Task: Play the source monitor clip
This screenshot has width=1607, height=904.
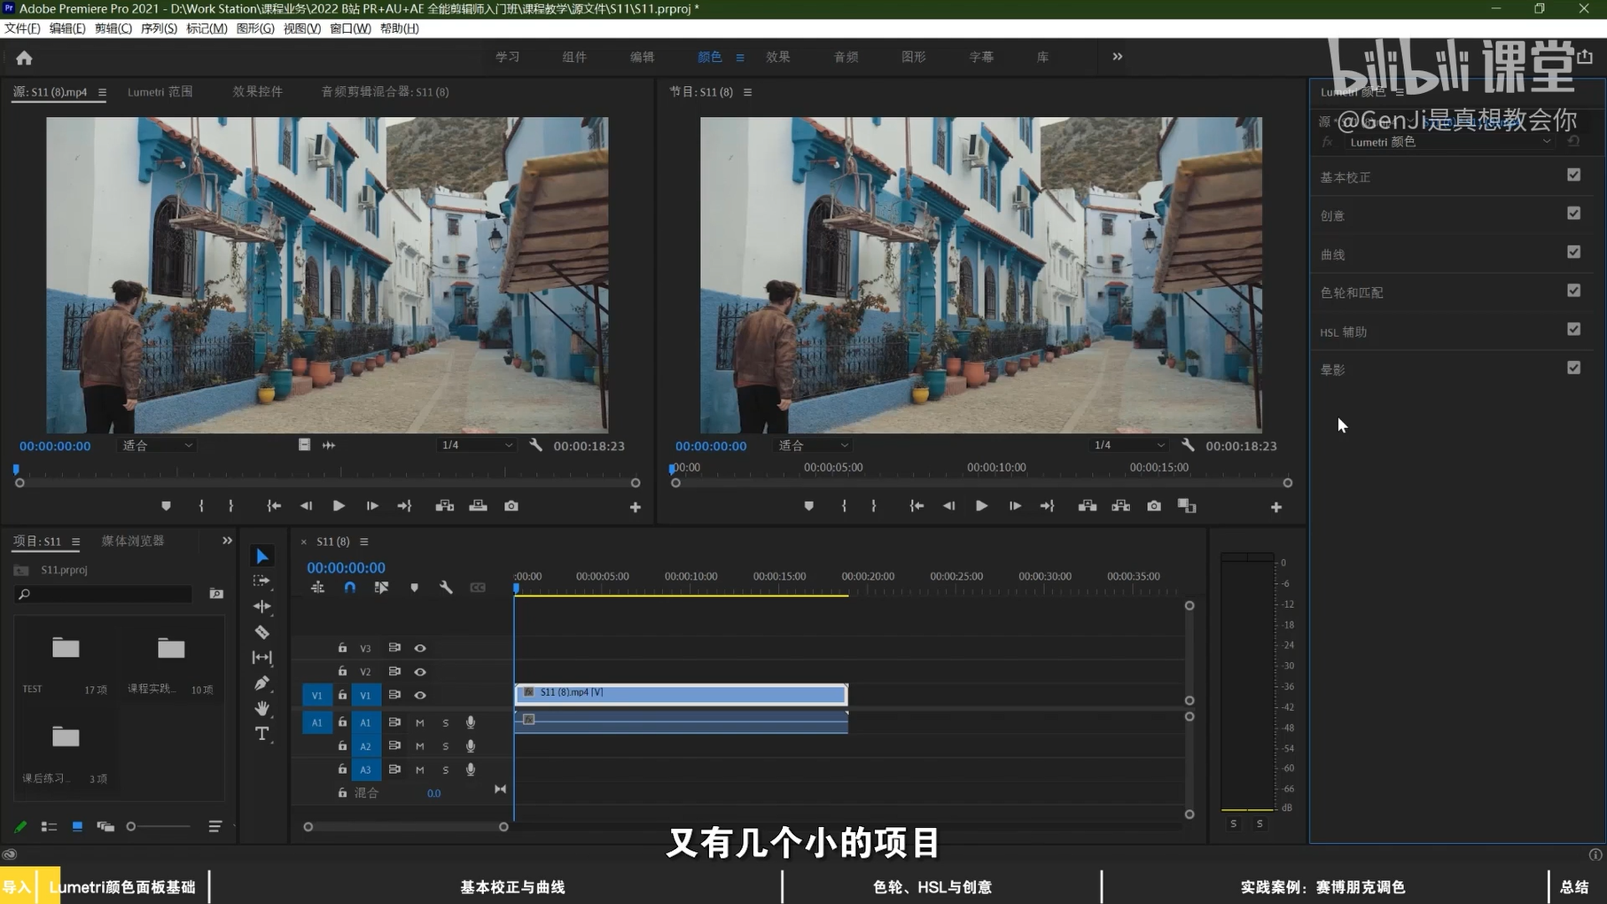Action: pos(339,506)
